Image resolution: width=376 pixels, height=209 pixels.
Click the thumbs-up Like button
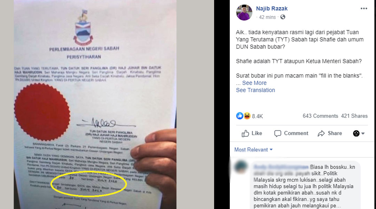(x=252, y=133)
